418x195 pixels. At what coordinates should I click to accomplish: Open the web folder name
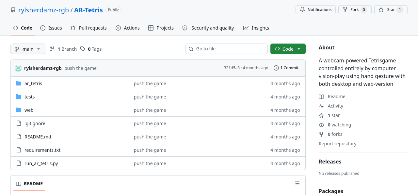(x=29, y=110)
